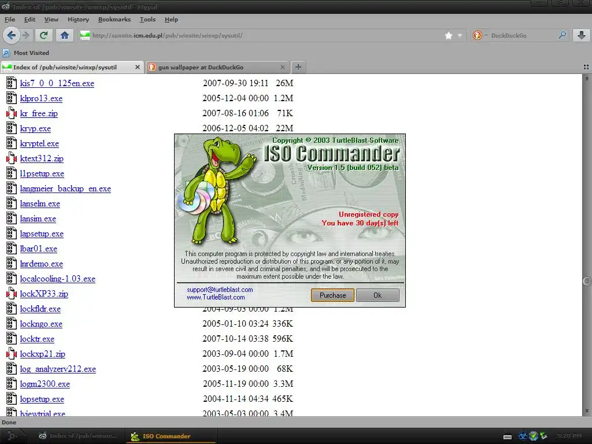Click the DuckDuckGo search field
This screenshot has height=444, width=592.
(x=521, y=35)
